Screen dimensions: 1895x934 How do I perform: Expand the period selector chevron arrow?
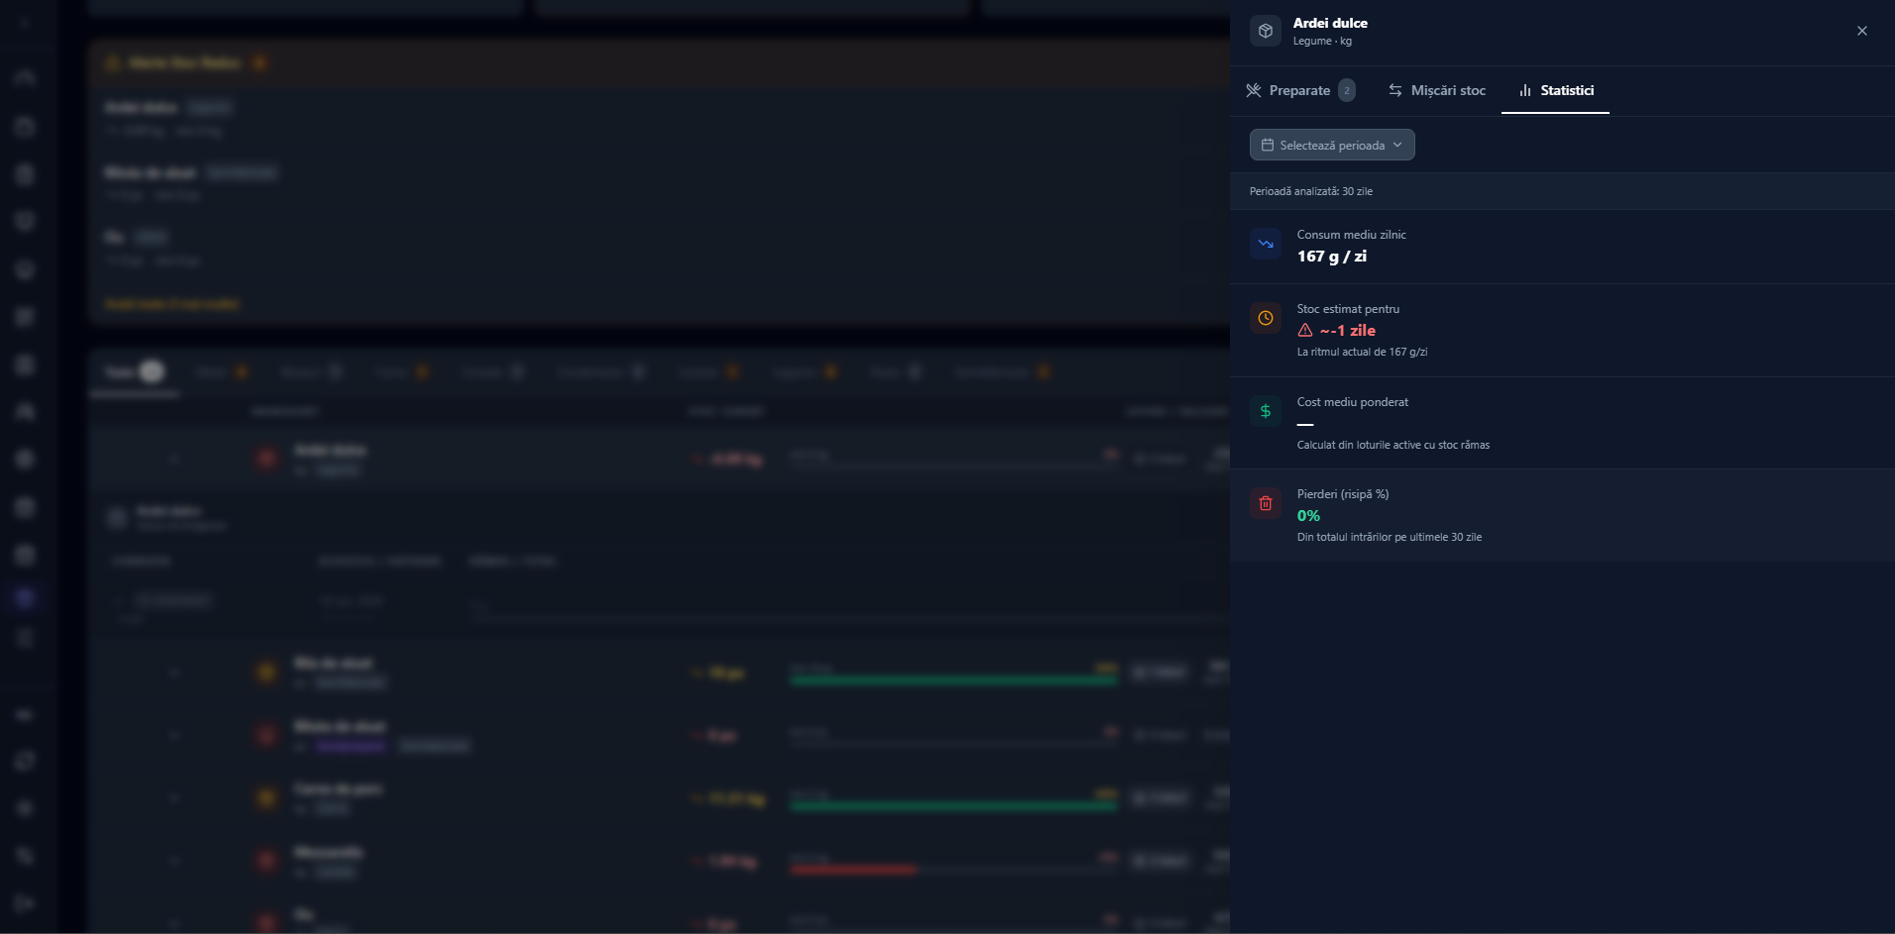click(x=1397, y=145)
